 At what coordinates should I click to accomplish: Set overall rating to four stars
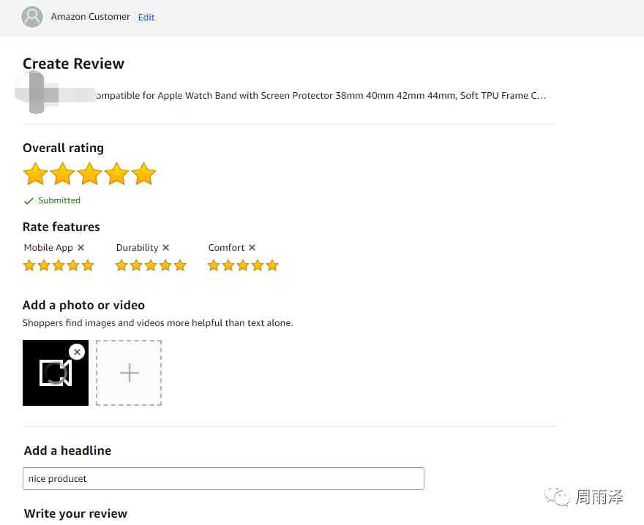tap(116, 173)
